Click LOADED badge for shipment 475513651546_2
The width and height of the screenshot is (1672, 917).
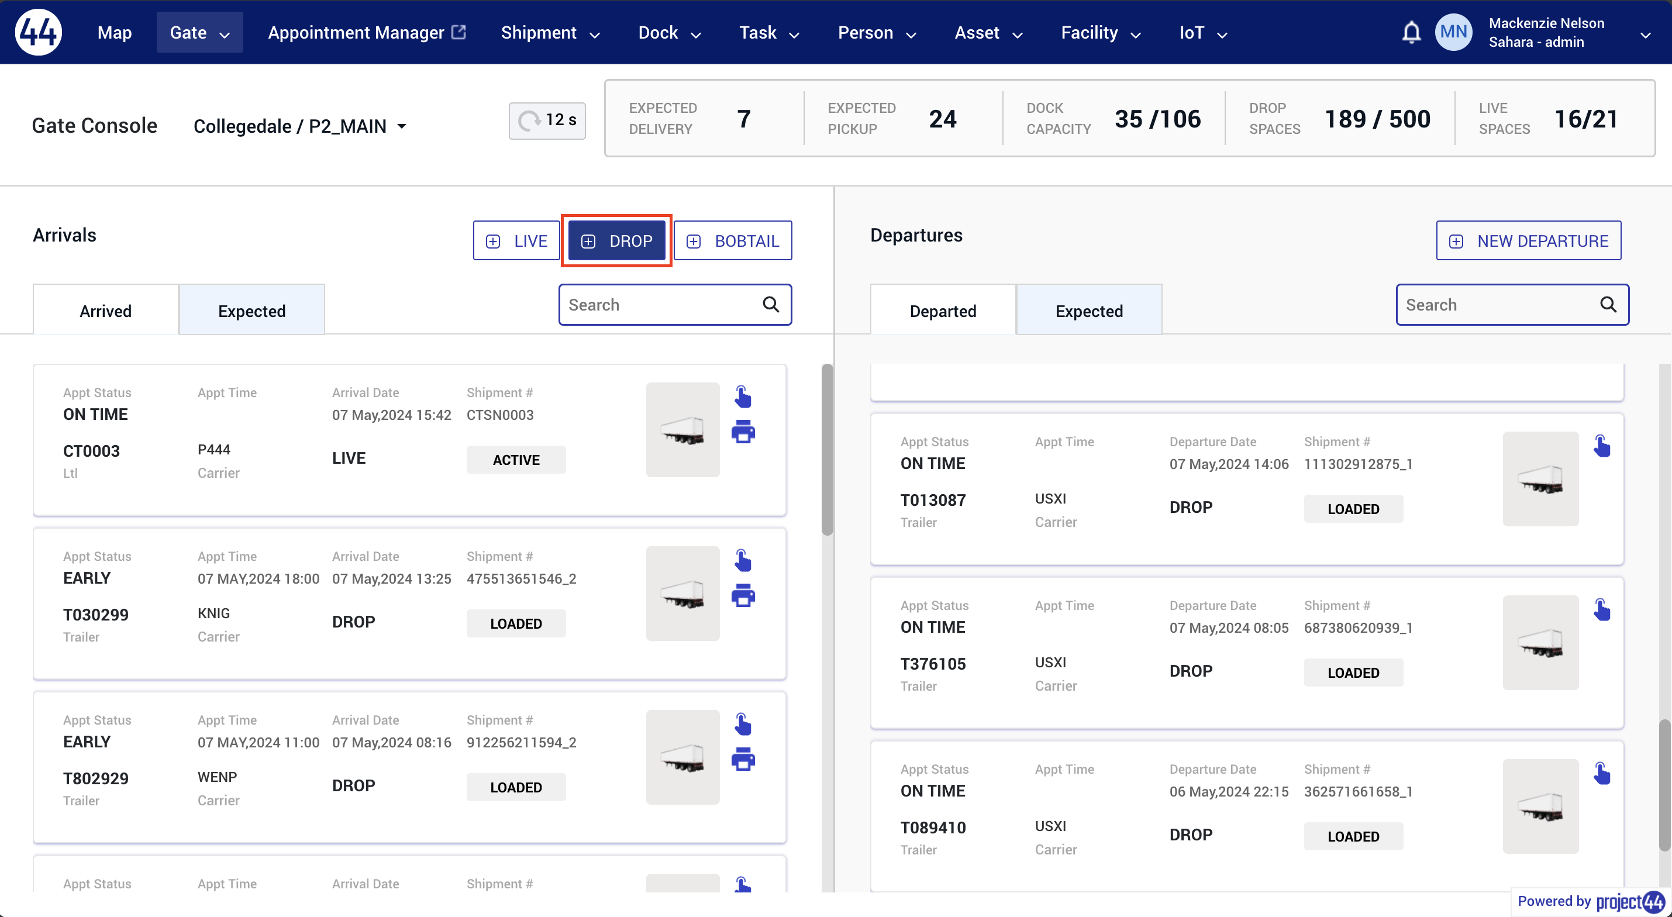516,623
